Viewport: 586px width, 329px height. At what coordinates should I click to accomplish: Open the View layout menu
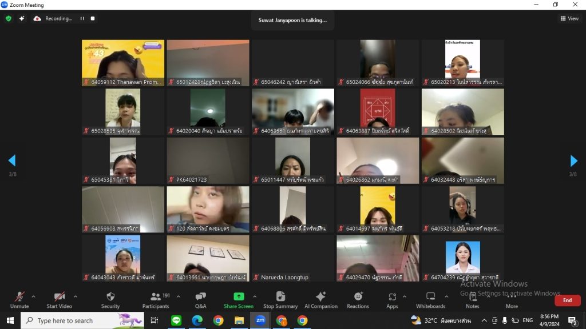pyautogui.click(x=569, y=18)
